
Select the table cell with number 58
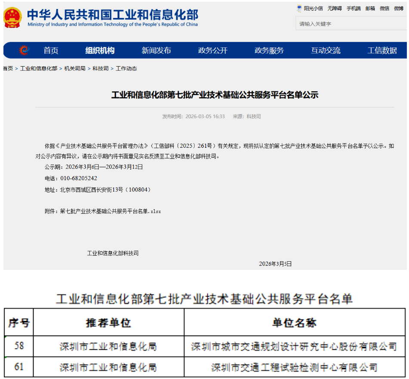[19, 346]
